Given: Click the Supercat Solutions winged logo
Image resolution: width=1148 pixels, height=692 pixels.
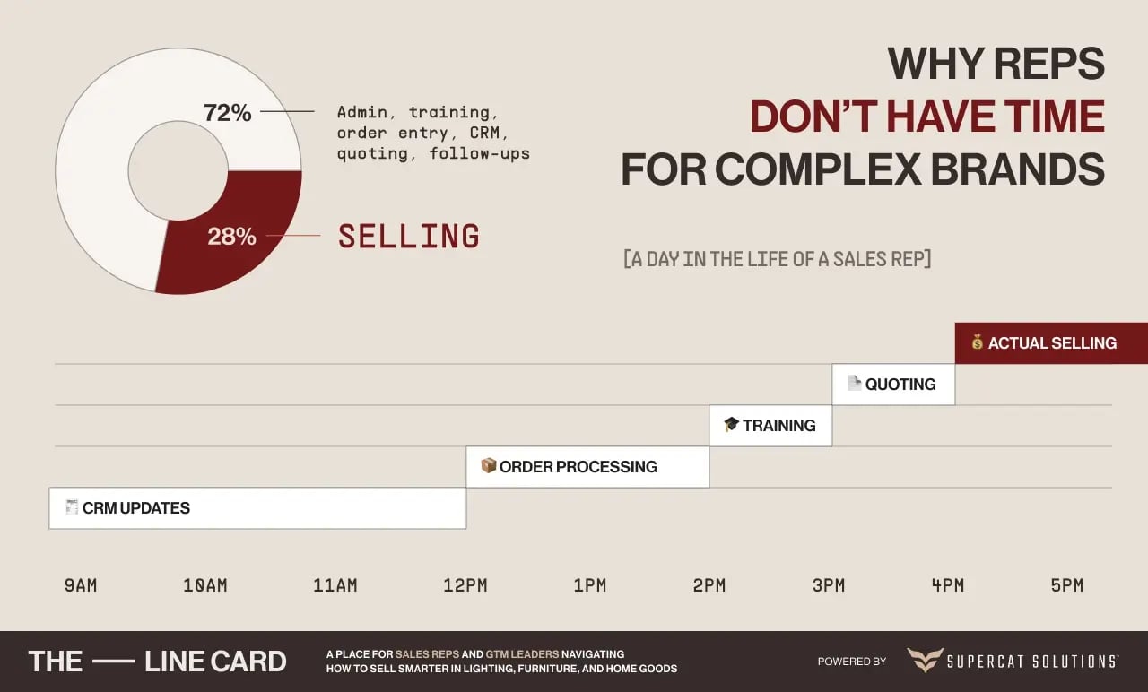Looking at the screenshot, I should [924, 662].
